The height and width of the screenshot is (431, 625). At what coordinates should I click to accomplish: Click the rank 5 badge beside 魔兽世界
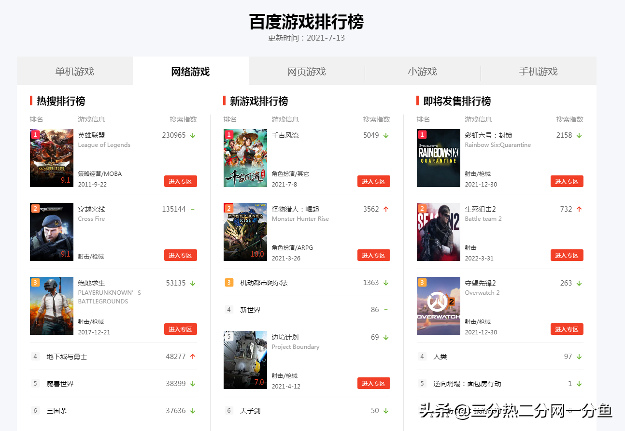(35, 384)
